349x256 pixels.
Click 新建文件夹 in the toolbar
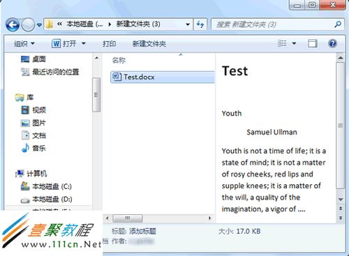(x=149, y=44)
